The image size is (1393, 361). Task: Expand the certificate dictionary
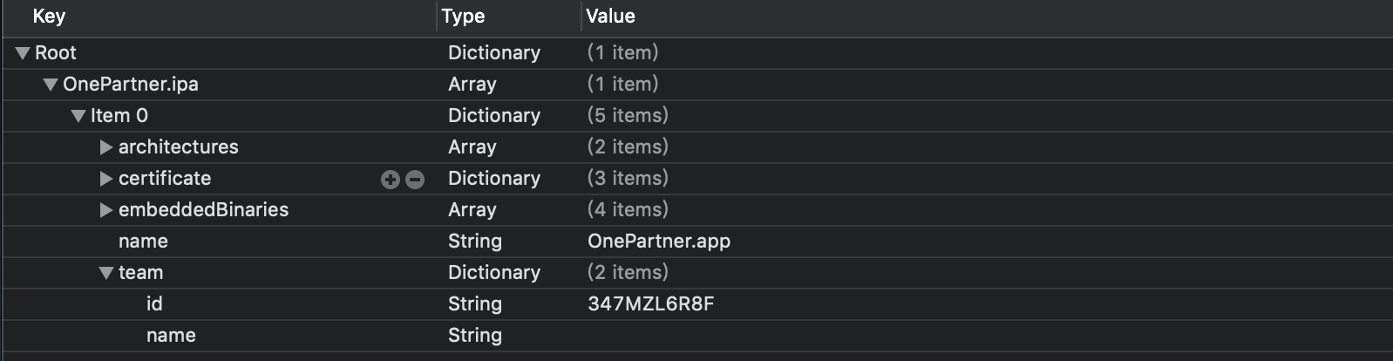click(x=106, y=179)
